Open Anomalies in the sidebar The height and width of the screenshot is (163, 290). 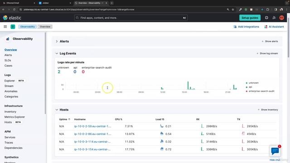(11, 91)
